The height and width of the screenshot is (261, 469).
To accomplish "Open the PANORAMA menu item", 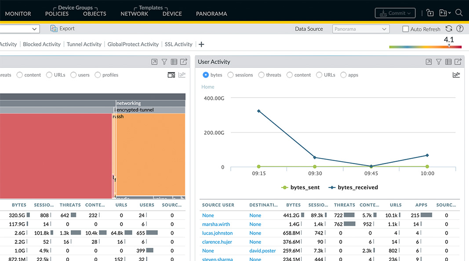I will point(211,14).
